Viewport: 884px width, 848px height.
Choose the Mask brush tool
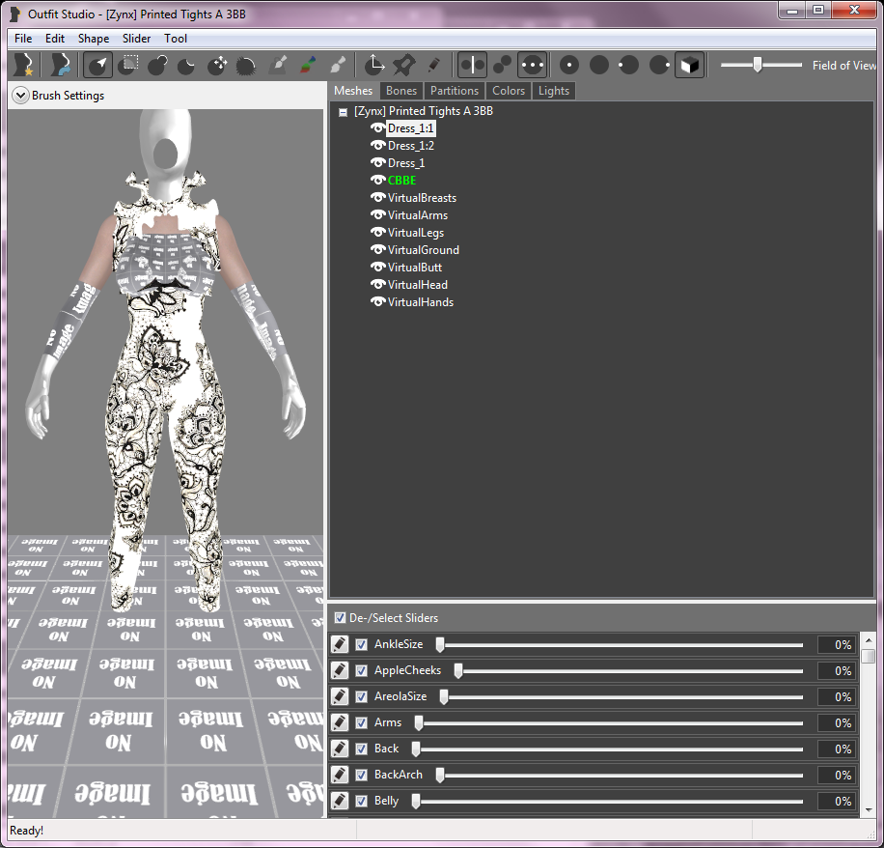pos(128,65)
